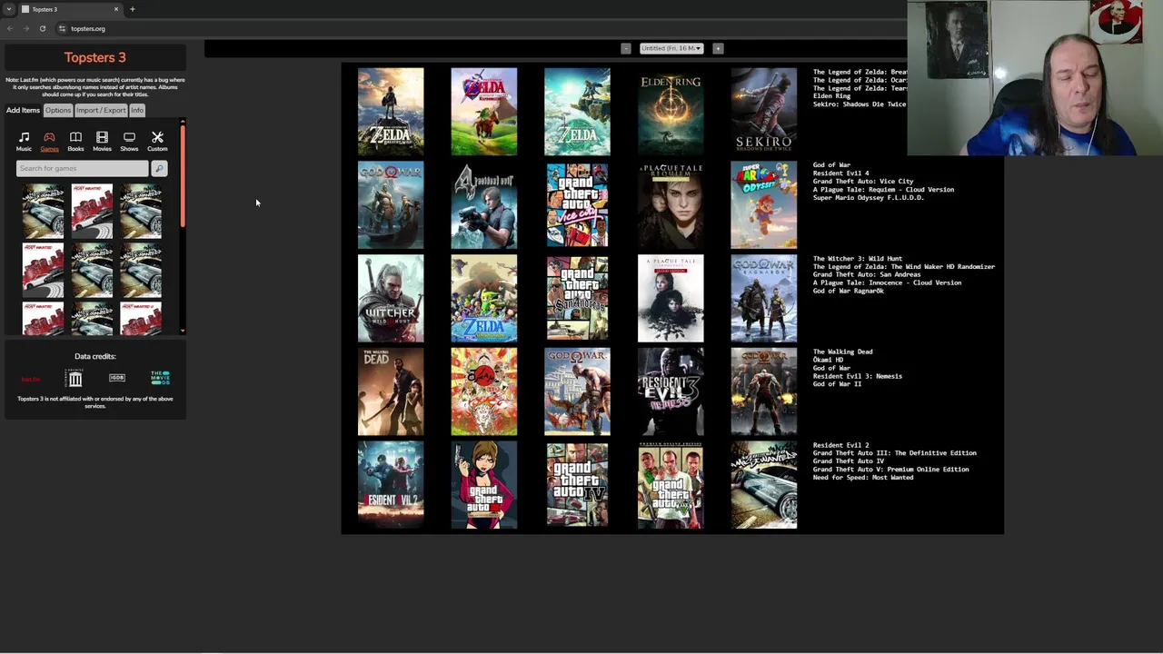Select The Walking Dead cover
Image resolution: width=1163 pixels, height=654 pixels.
pyautogui.click(x=391, y=391)
